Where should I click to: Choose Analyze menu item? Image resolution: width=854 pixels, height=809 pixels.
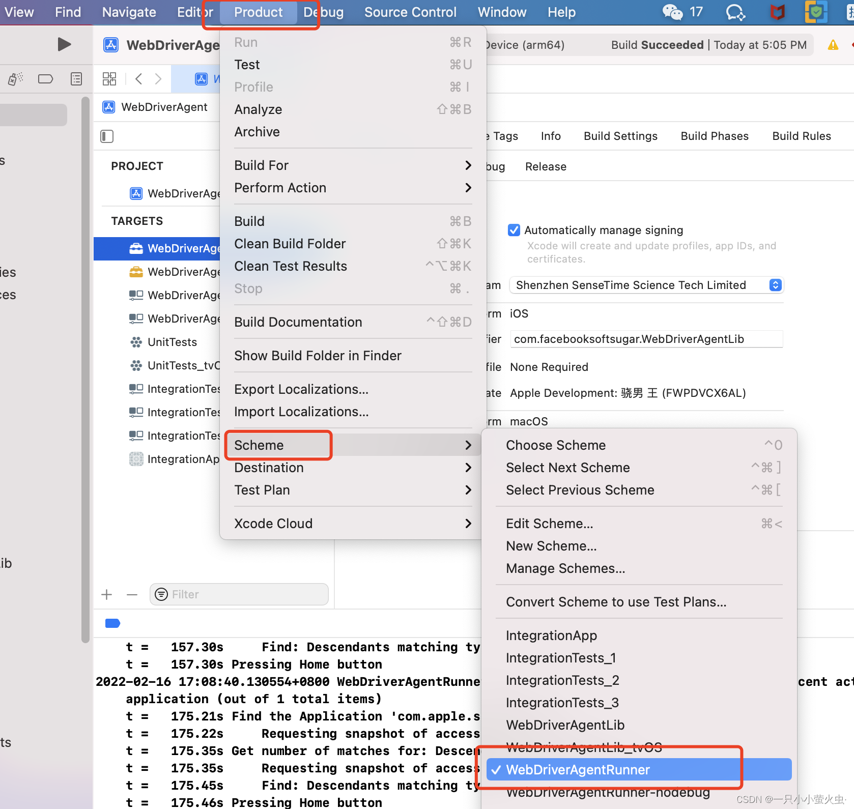[x=353, y=109]
